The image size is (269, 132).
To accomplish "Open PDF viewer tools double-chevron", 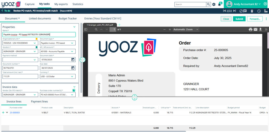I will pos(266,29).
